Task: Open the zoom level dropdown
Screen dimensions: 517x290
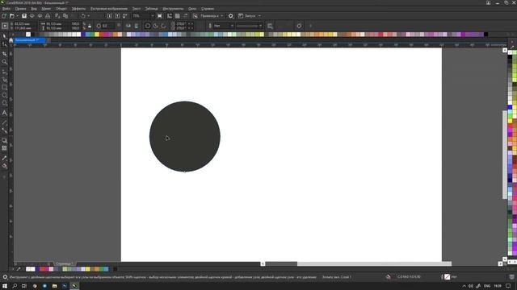Action: coord(153,16)
